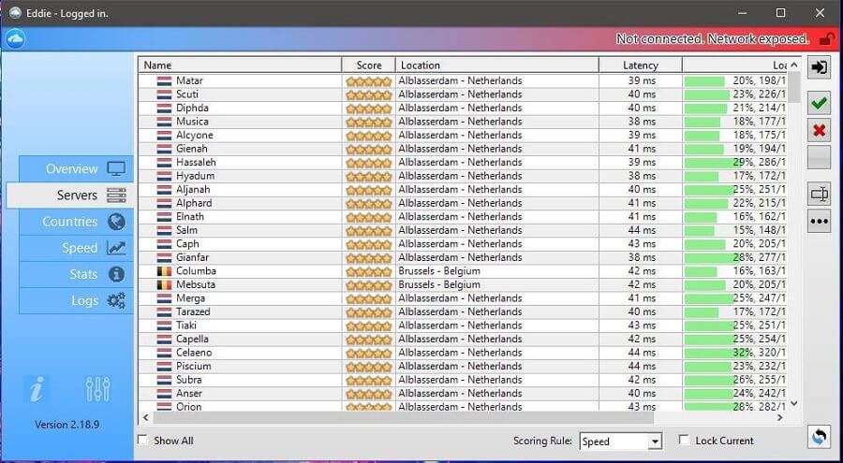Select the Diphda server name
The image size is (843, 463).
click(x=192, y=108)
